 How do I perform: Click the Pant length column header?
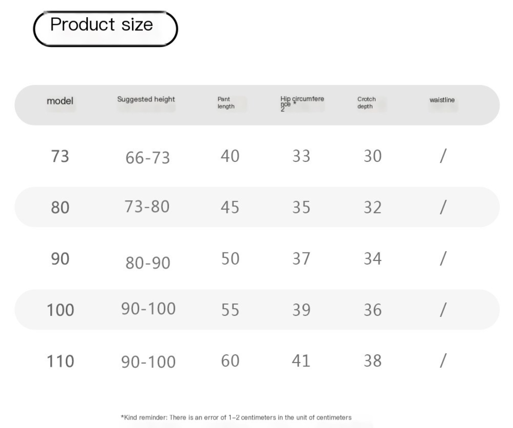coord(226,103)
